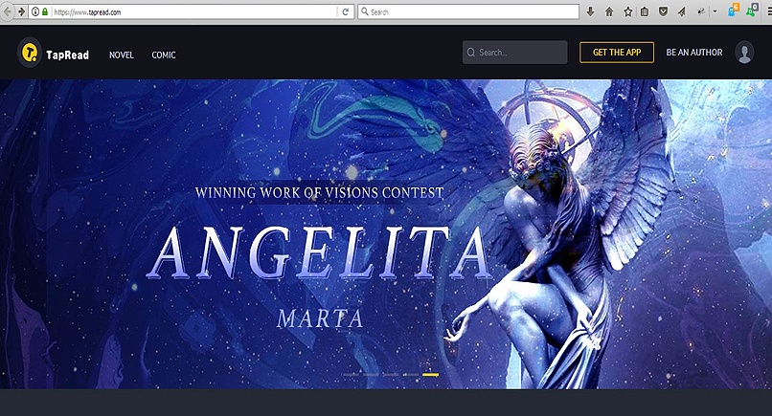The width and height of the screenshot is (772, 416).
Task: Click the TapRead yellow logo icon
Action: [30, 53]
